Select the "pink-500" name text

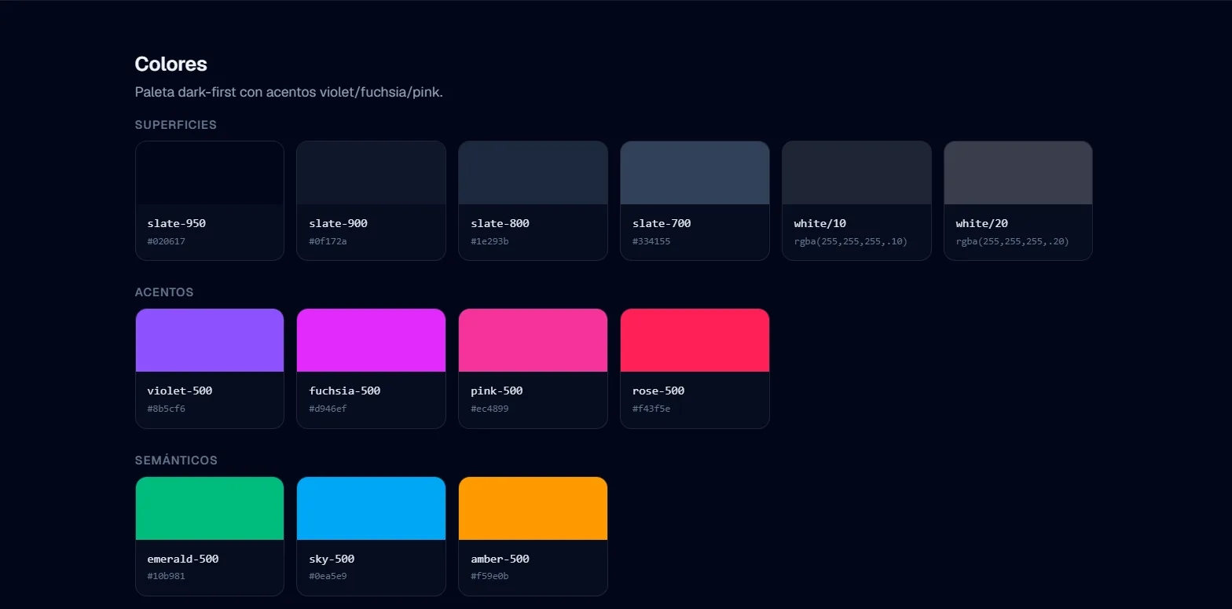click(497, 391)
